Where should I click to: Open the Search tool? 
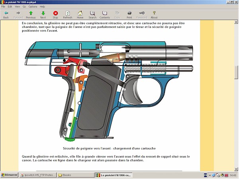[92, 15]
